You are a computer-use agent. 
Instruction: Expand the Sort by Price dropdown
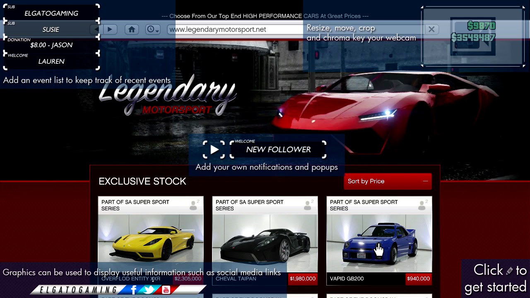(x=388, y=181)
